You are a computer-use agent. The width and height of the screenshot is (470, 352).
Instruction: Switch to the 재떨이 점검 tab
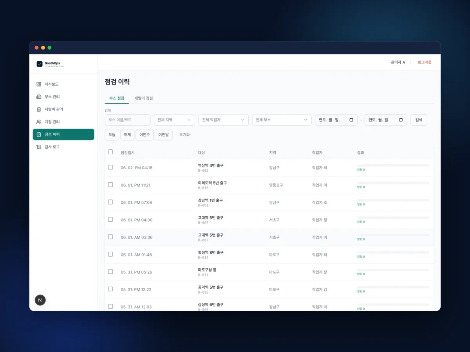(143, 98)
